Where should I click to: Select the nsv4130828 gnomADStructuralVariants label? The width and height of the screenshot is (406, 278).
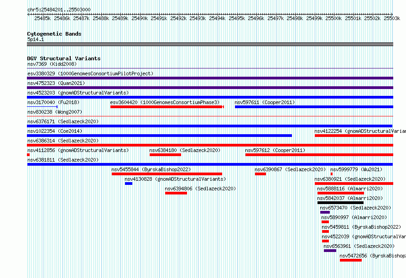(x=175, y=179)
